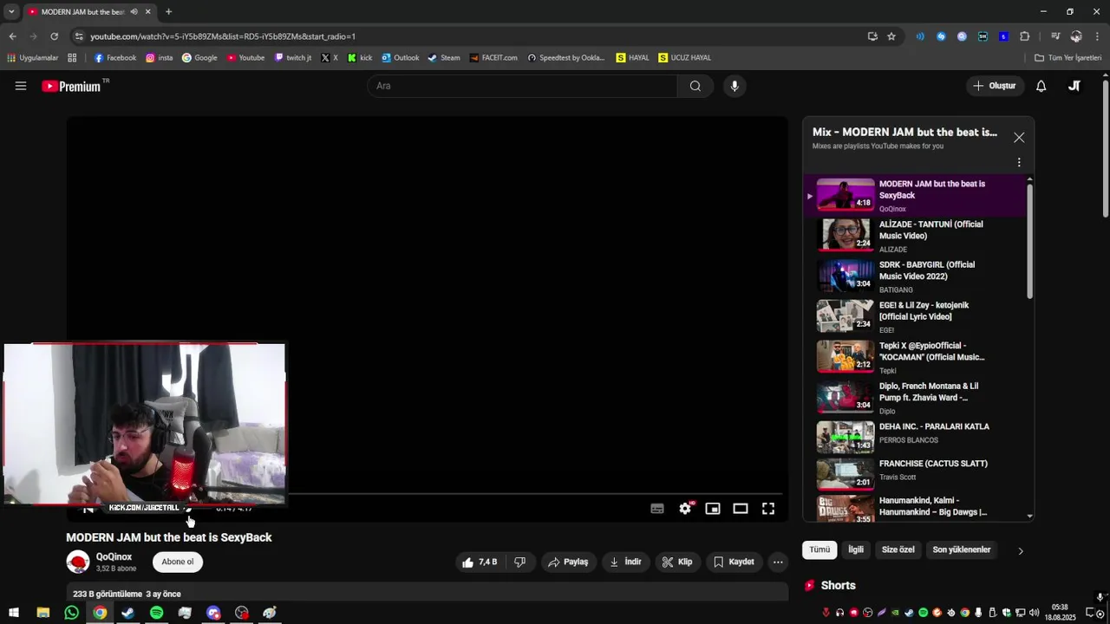Open the account avatar menu on YouTube
This screenshot has height=624, width=1110.
point(1074,86)
